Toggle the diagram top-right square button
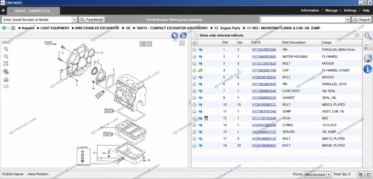Image resolution: width=373 pixels, height=179 pixels. [182, 43]
